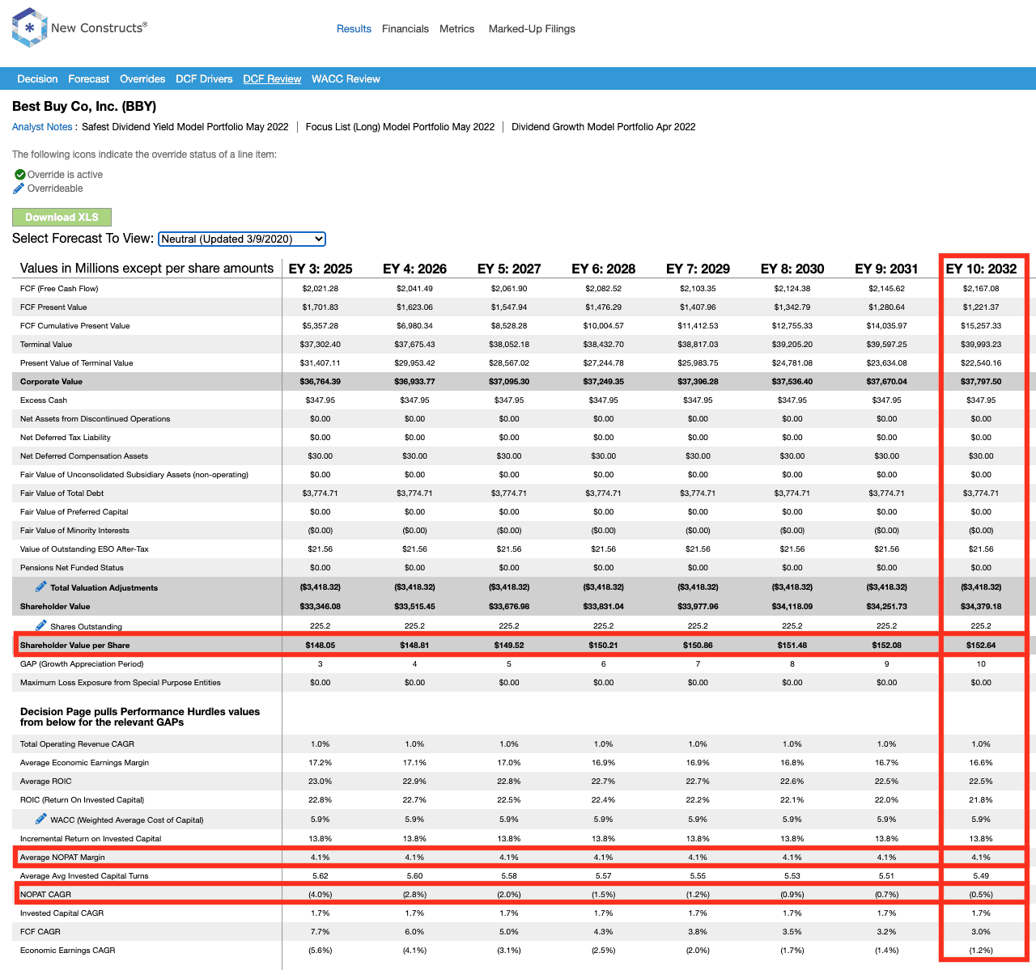Select the FCF Present Value row label
This screenshot has height=970, width=1036.
[x=53, y=307]
